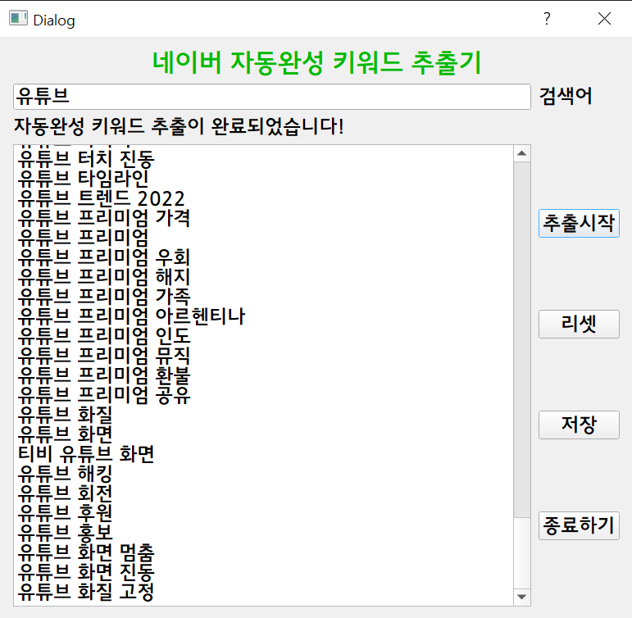Click the 저장 button
Image resolution: width=632 pixels, height=618 pixels.
click(x=578, y=425)
